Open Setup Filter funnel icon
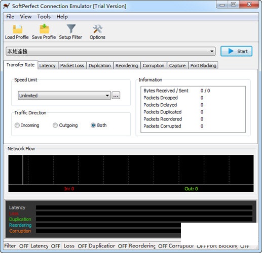Screen dimensions: 262x253 click(x=71, y=29)
